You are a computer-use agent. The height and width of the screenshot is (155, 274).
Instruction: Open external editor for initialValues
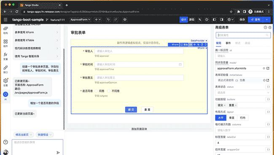[x=268, y=80]
